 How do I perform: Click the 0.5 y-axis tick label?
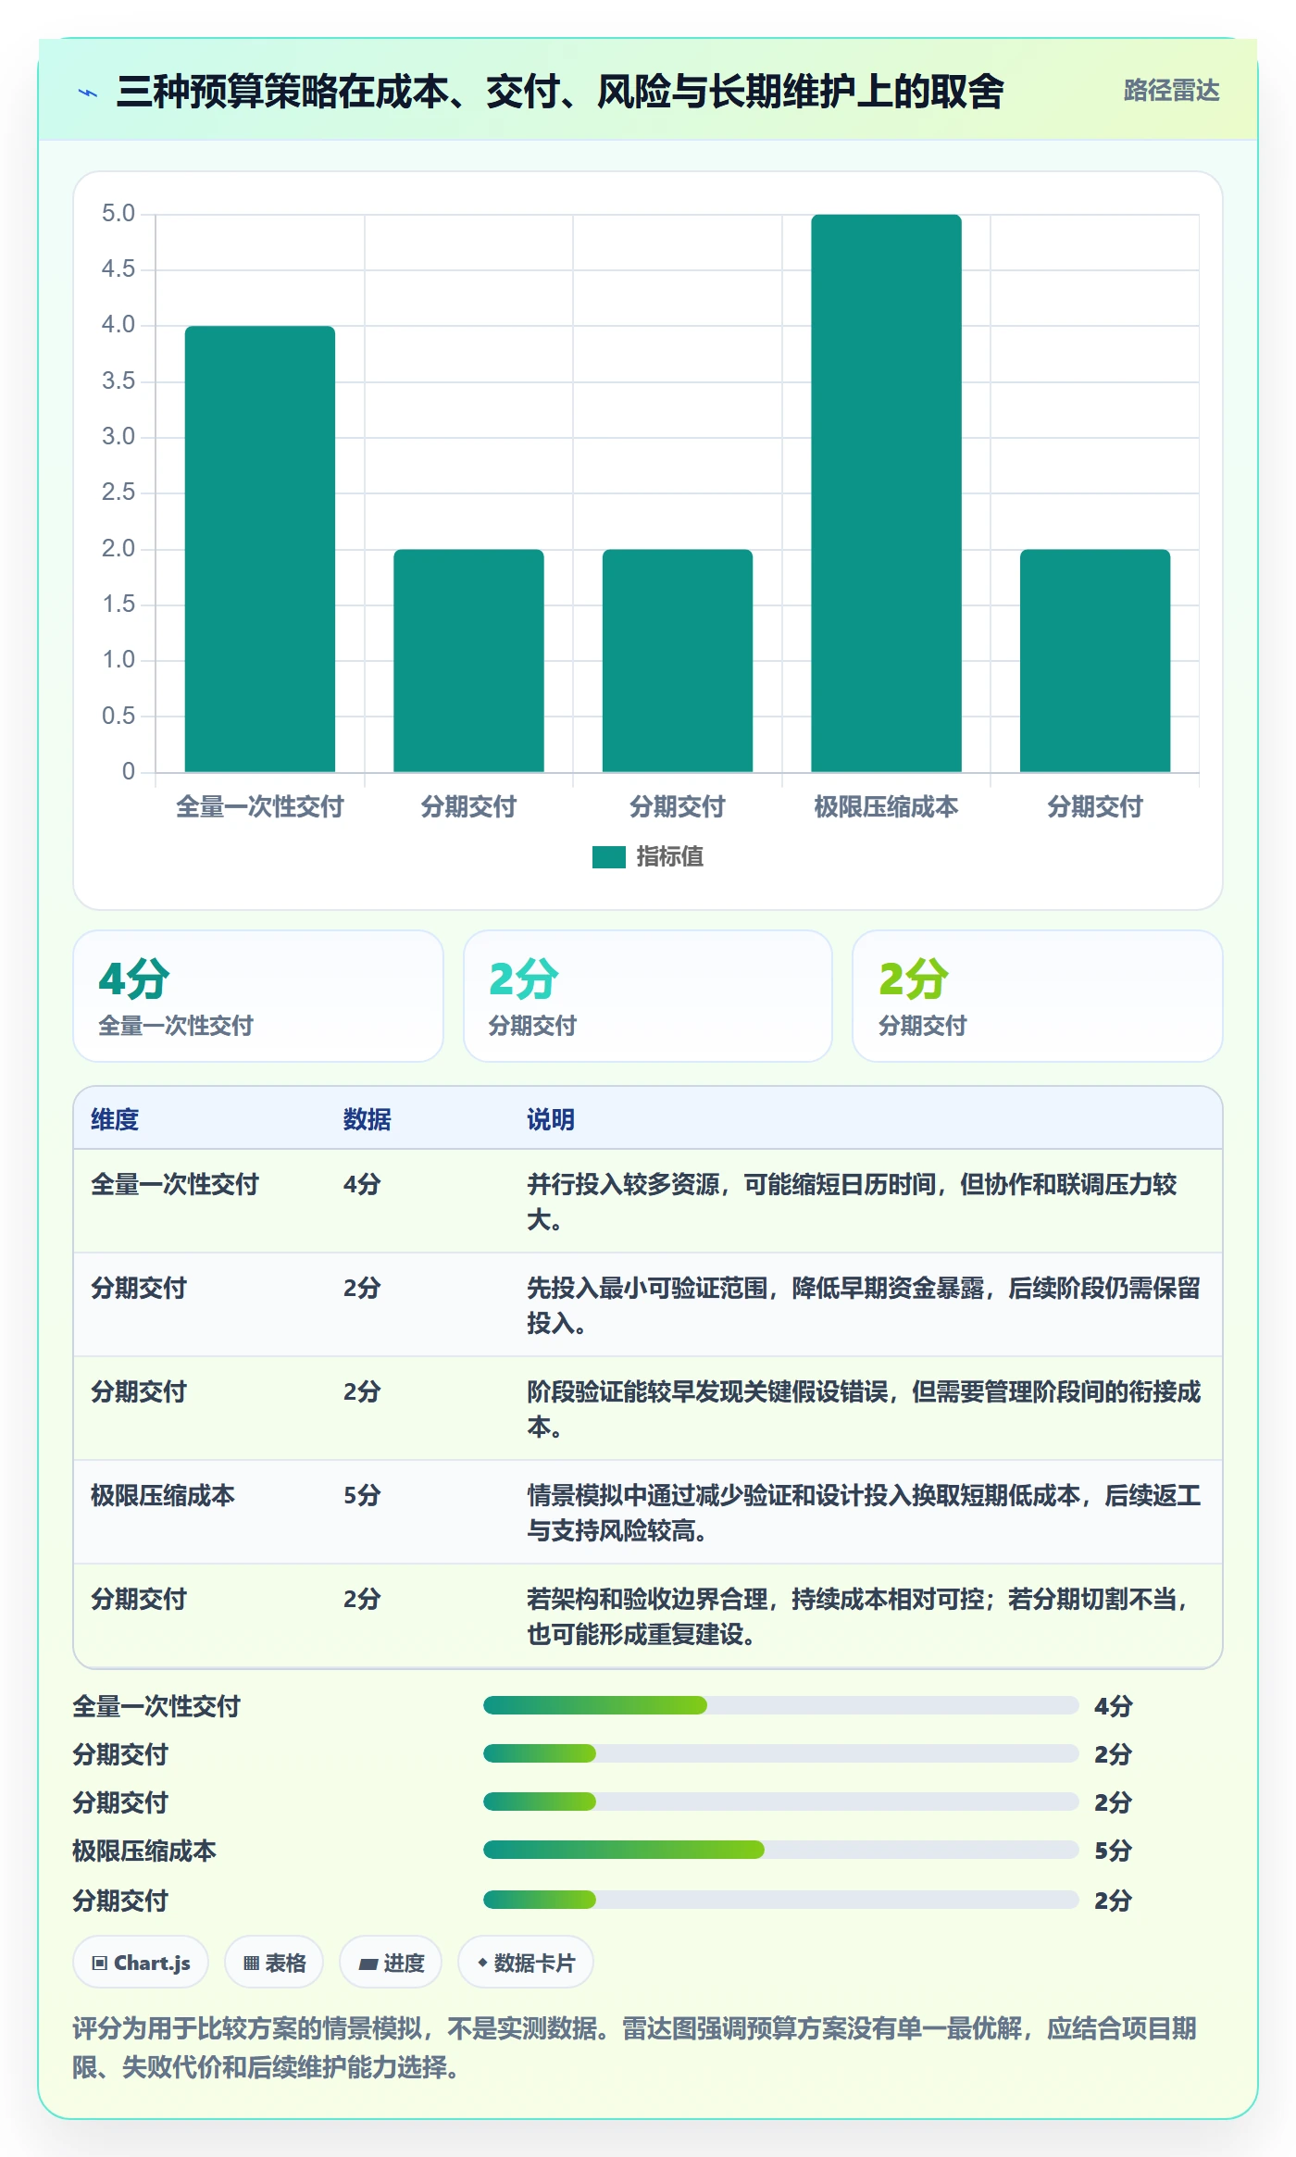118,716
